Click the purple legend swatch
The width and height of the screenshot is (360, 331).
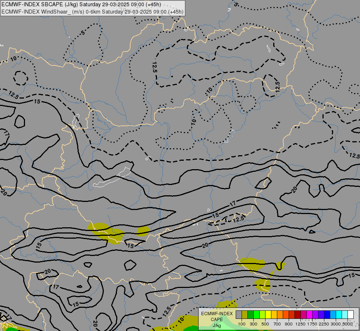(x=316, y=315)
